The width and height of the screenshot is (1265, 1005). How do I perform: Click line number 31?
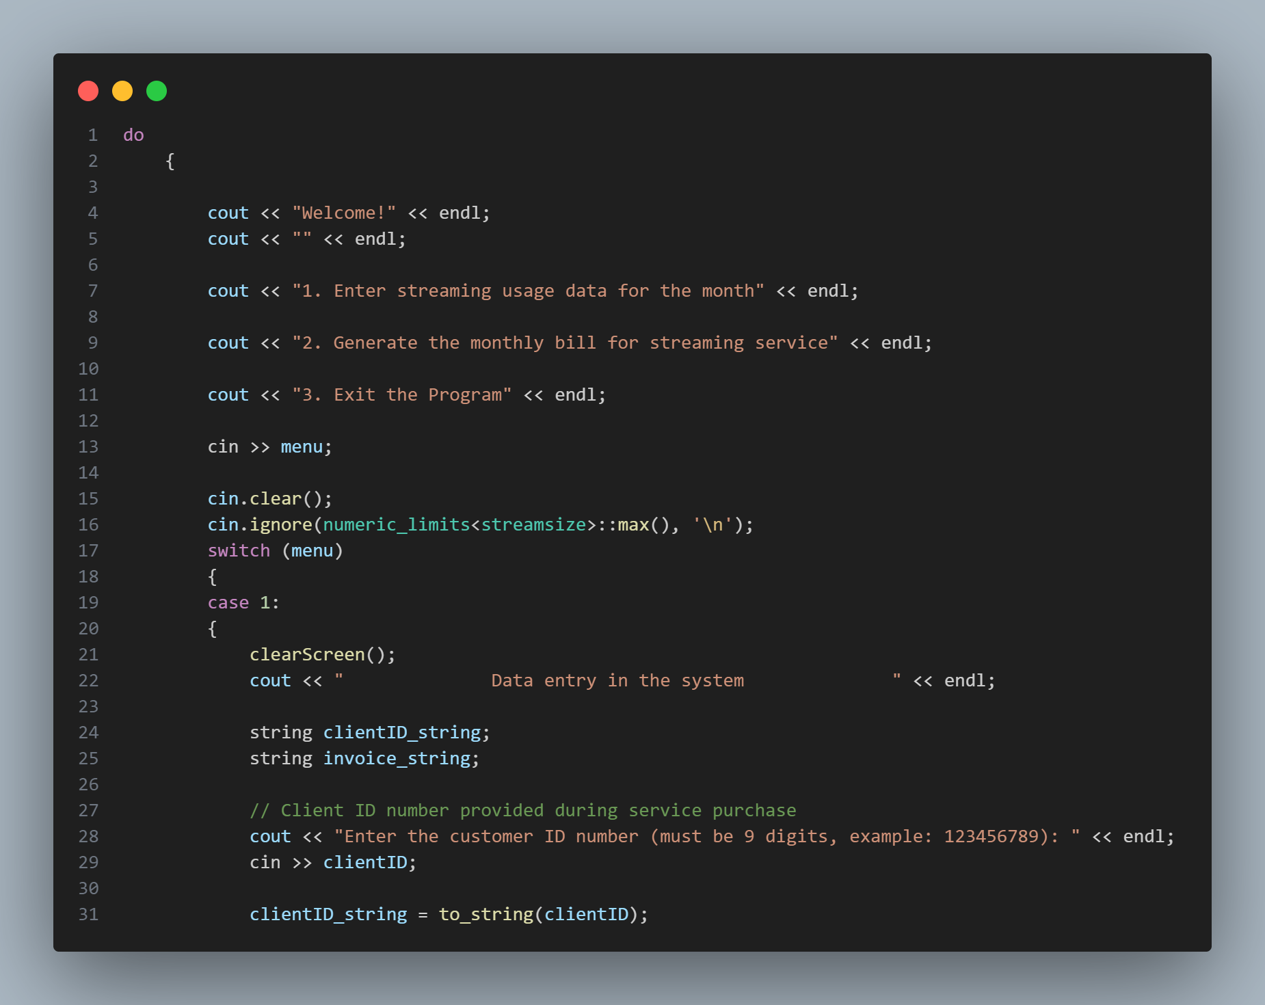(88, 915)
